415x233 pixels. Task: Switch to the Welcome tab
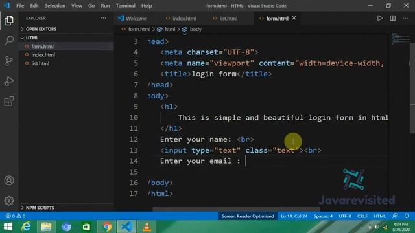tap(136, 19)
